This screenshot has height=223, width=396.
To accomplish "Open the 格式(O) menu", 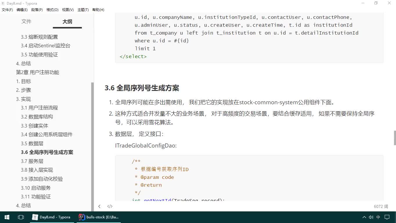I will coord(52,10).
